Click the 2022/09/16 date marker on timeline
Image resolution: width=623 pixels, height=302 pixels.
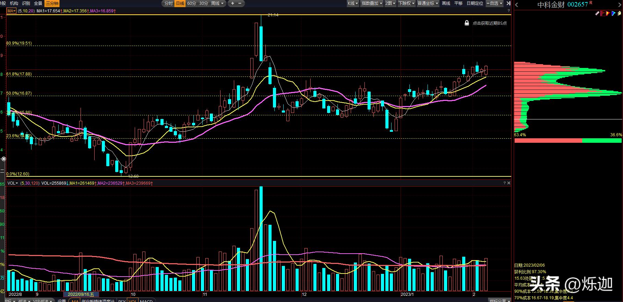point(81,294)
